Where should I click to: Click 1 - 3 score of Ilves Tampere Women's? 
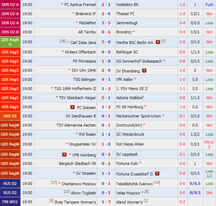point(106,202)
